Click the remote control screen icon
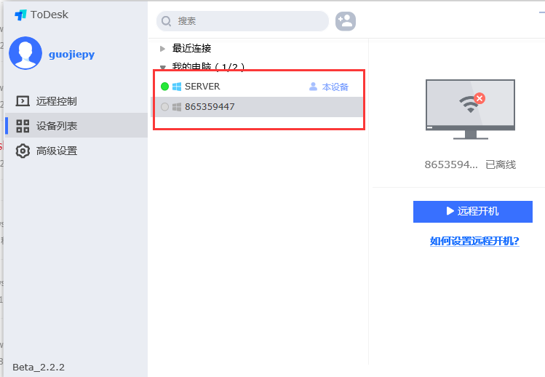The image size is (545, 377). click(23, 101)
